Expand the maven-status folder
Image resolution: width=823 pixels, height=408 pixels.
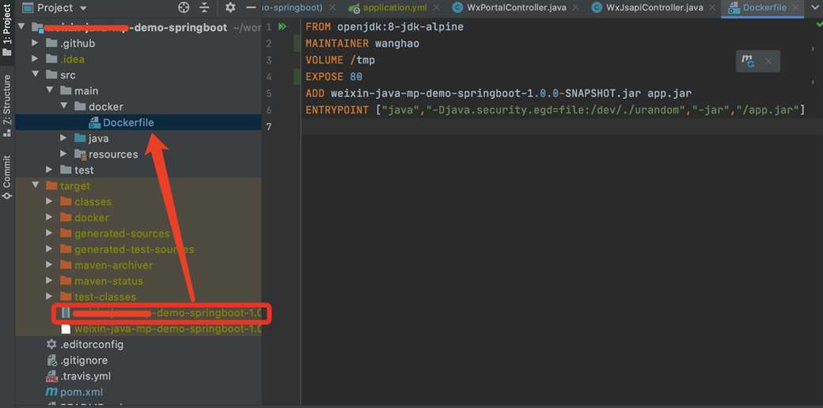[49, 280]
